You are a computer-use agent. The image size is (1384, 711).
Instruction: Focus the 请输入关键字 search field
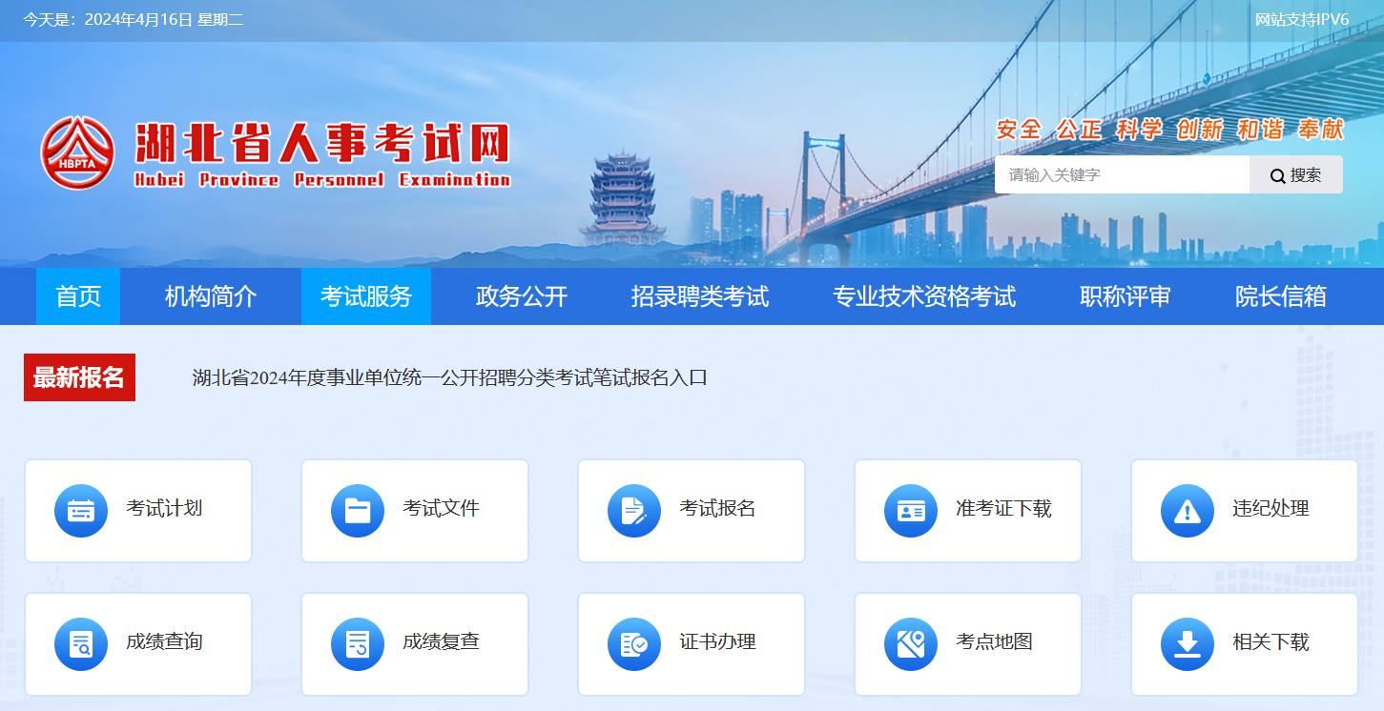pos(1122,175)
